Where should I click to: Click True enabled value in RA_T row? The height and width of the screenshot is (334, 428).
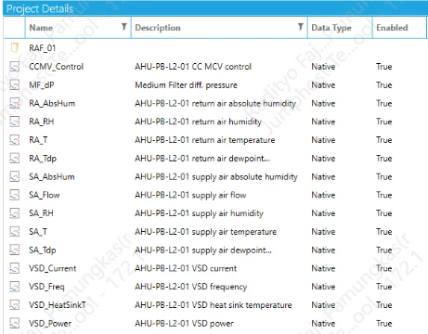[384, 140]
